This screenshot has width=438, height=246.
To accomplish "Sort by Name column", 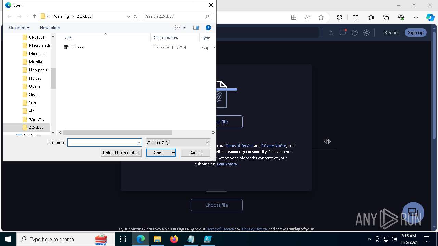I will point(106,38).
